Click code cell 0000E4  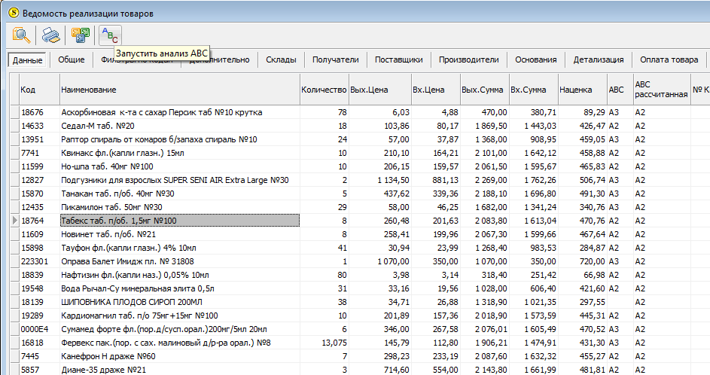(39, 329)
